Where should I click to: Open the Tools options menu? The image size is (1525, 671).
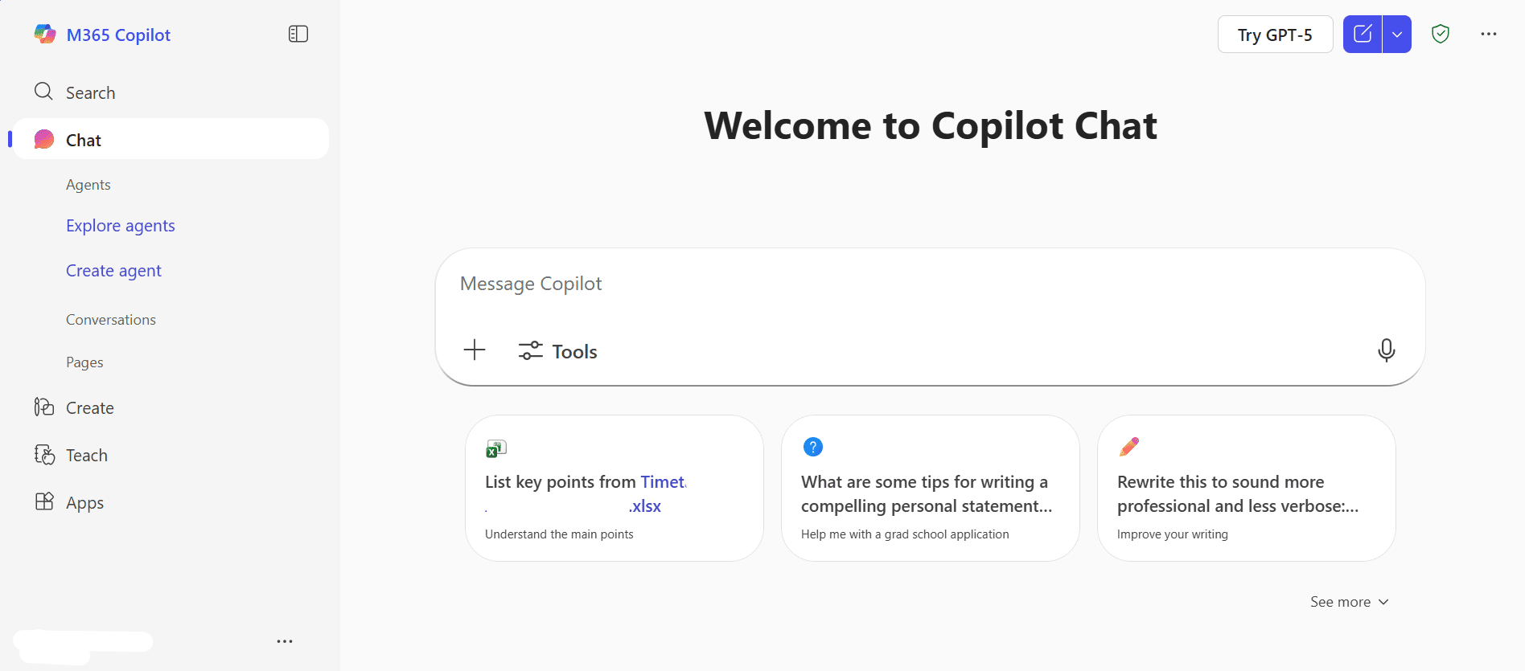[558, 351]
